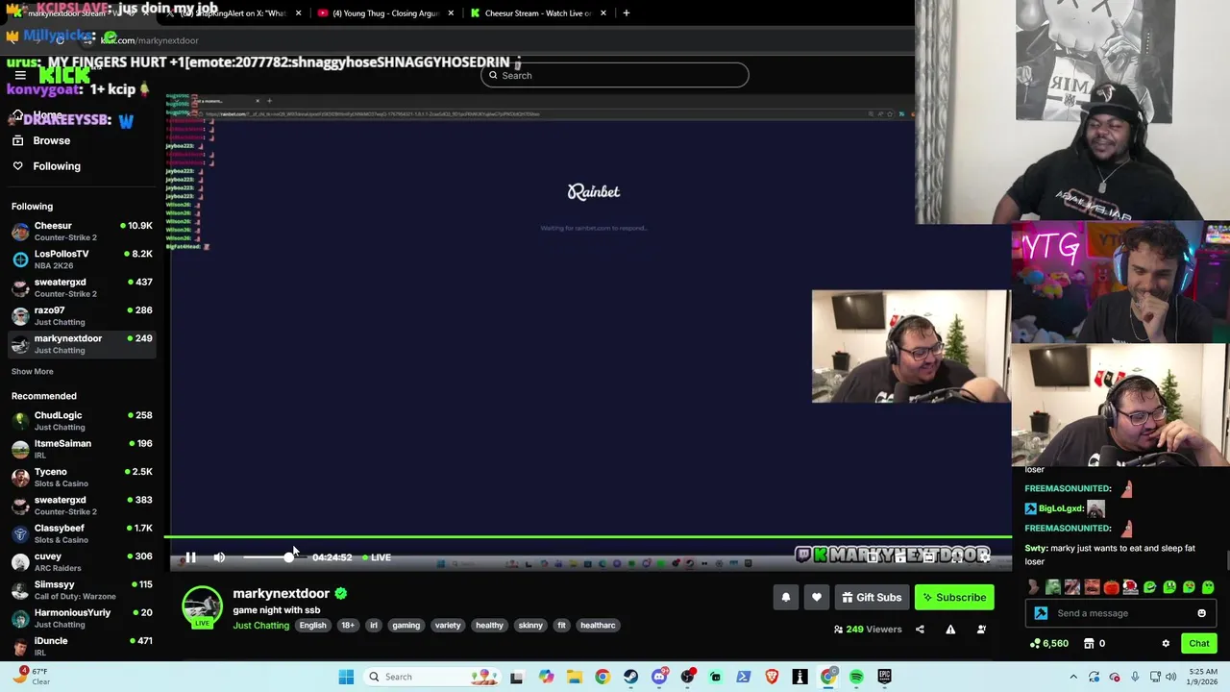Click the moderator hammer icon in chat
1230x692 pixels.
[x=1042, y=613]
